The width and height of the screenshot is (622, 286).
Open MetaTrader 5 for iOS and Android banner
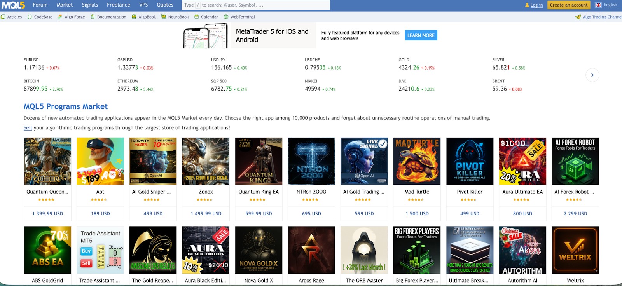coord(272,35)
